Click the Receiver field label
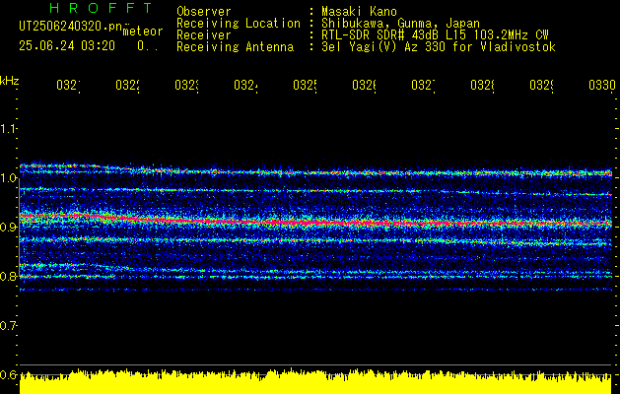Image resolution: width=620 pixels, height=394 pixels. click(204, 34)
